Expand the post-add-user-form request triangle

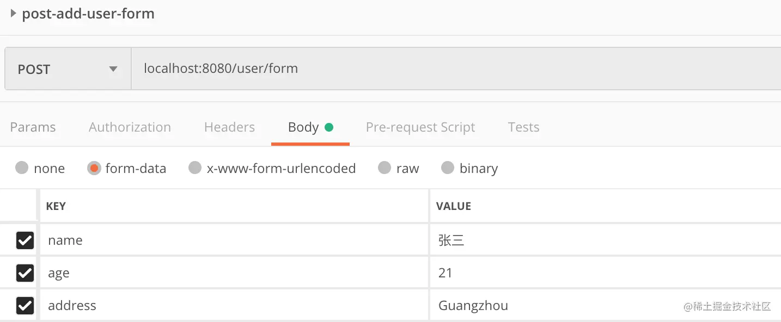(14, 14)
